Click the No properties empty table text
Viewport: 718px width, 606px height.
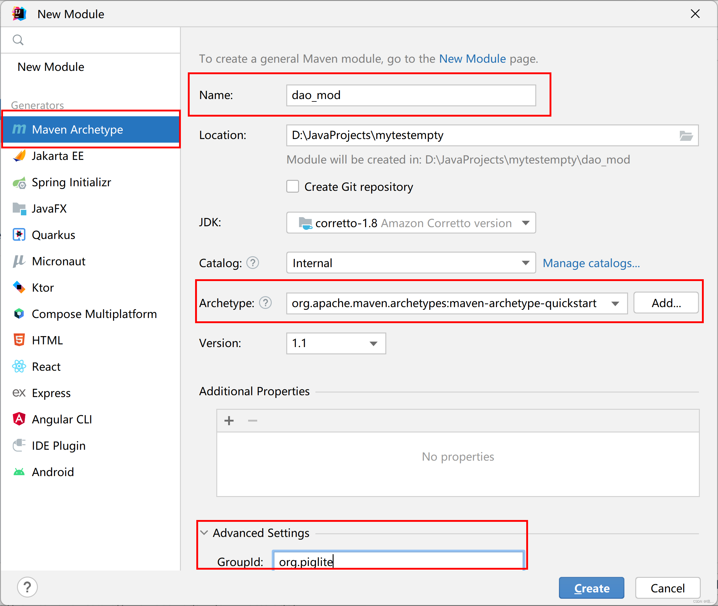pyautogui.click(x=458, y=457)
